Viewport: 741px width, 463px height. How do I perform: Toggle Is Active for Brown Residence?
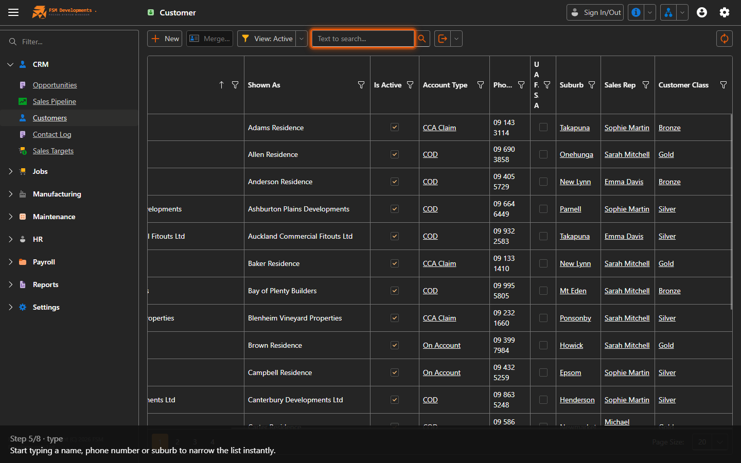[395, 345]
